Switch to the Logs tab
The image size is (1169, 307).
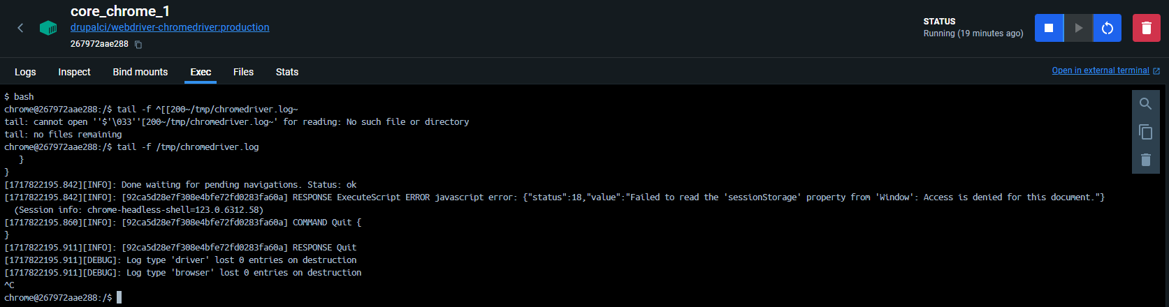(x=25, y=72)
